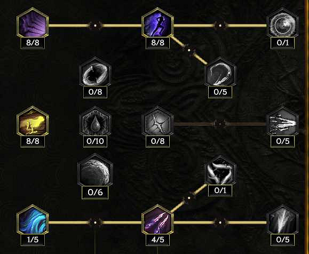This screenshot has width=309, height=254.
Task: Select the grey swirling circle node with 0/1
Action: [x=283, y=23]
